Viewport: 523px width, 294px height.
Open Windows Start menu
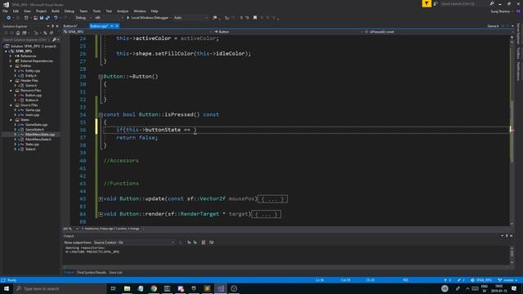tap(7, 288)
